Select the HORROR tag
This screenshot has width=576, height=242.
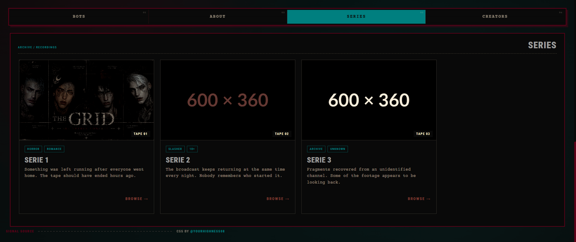[x=33, y=149]
